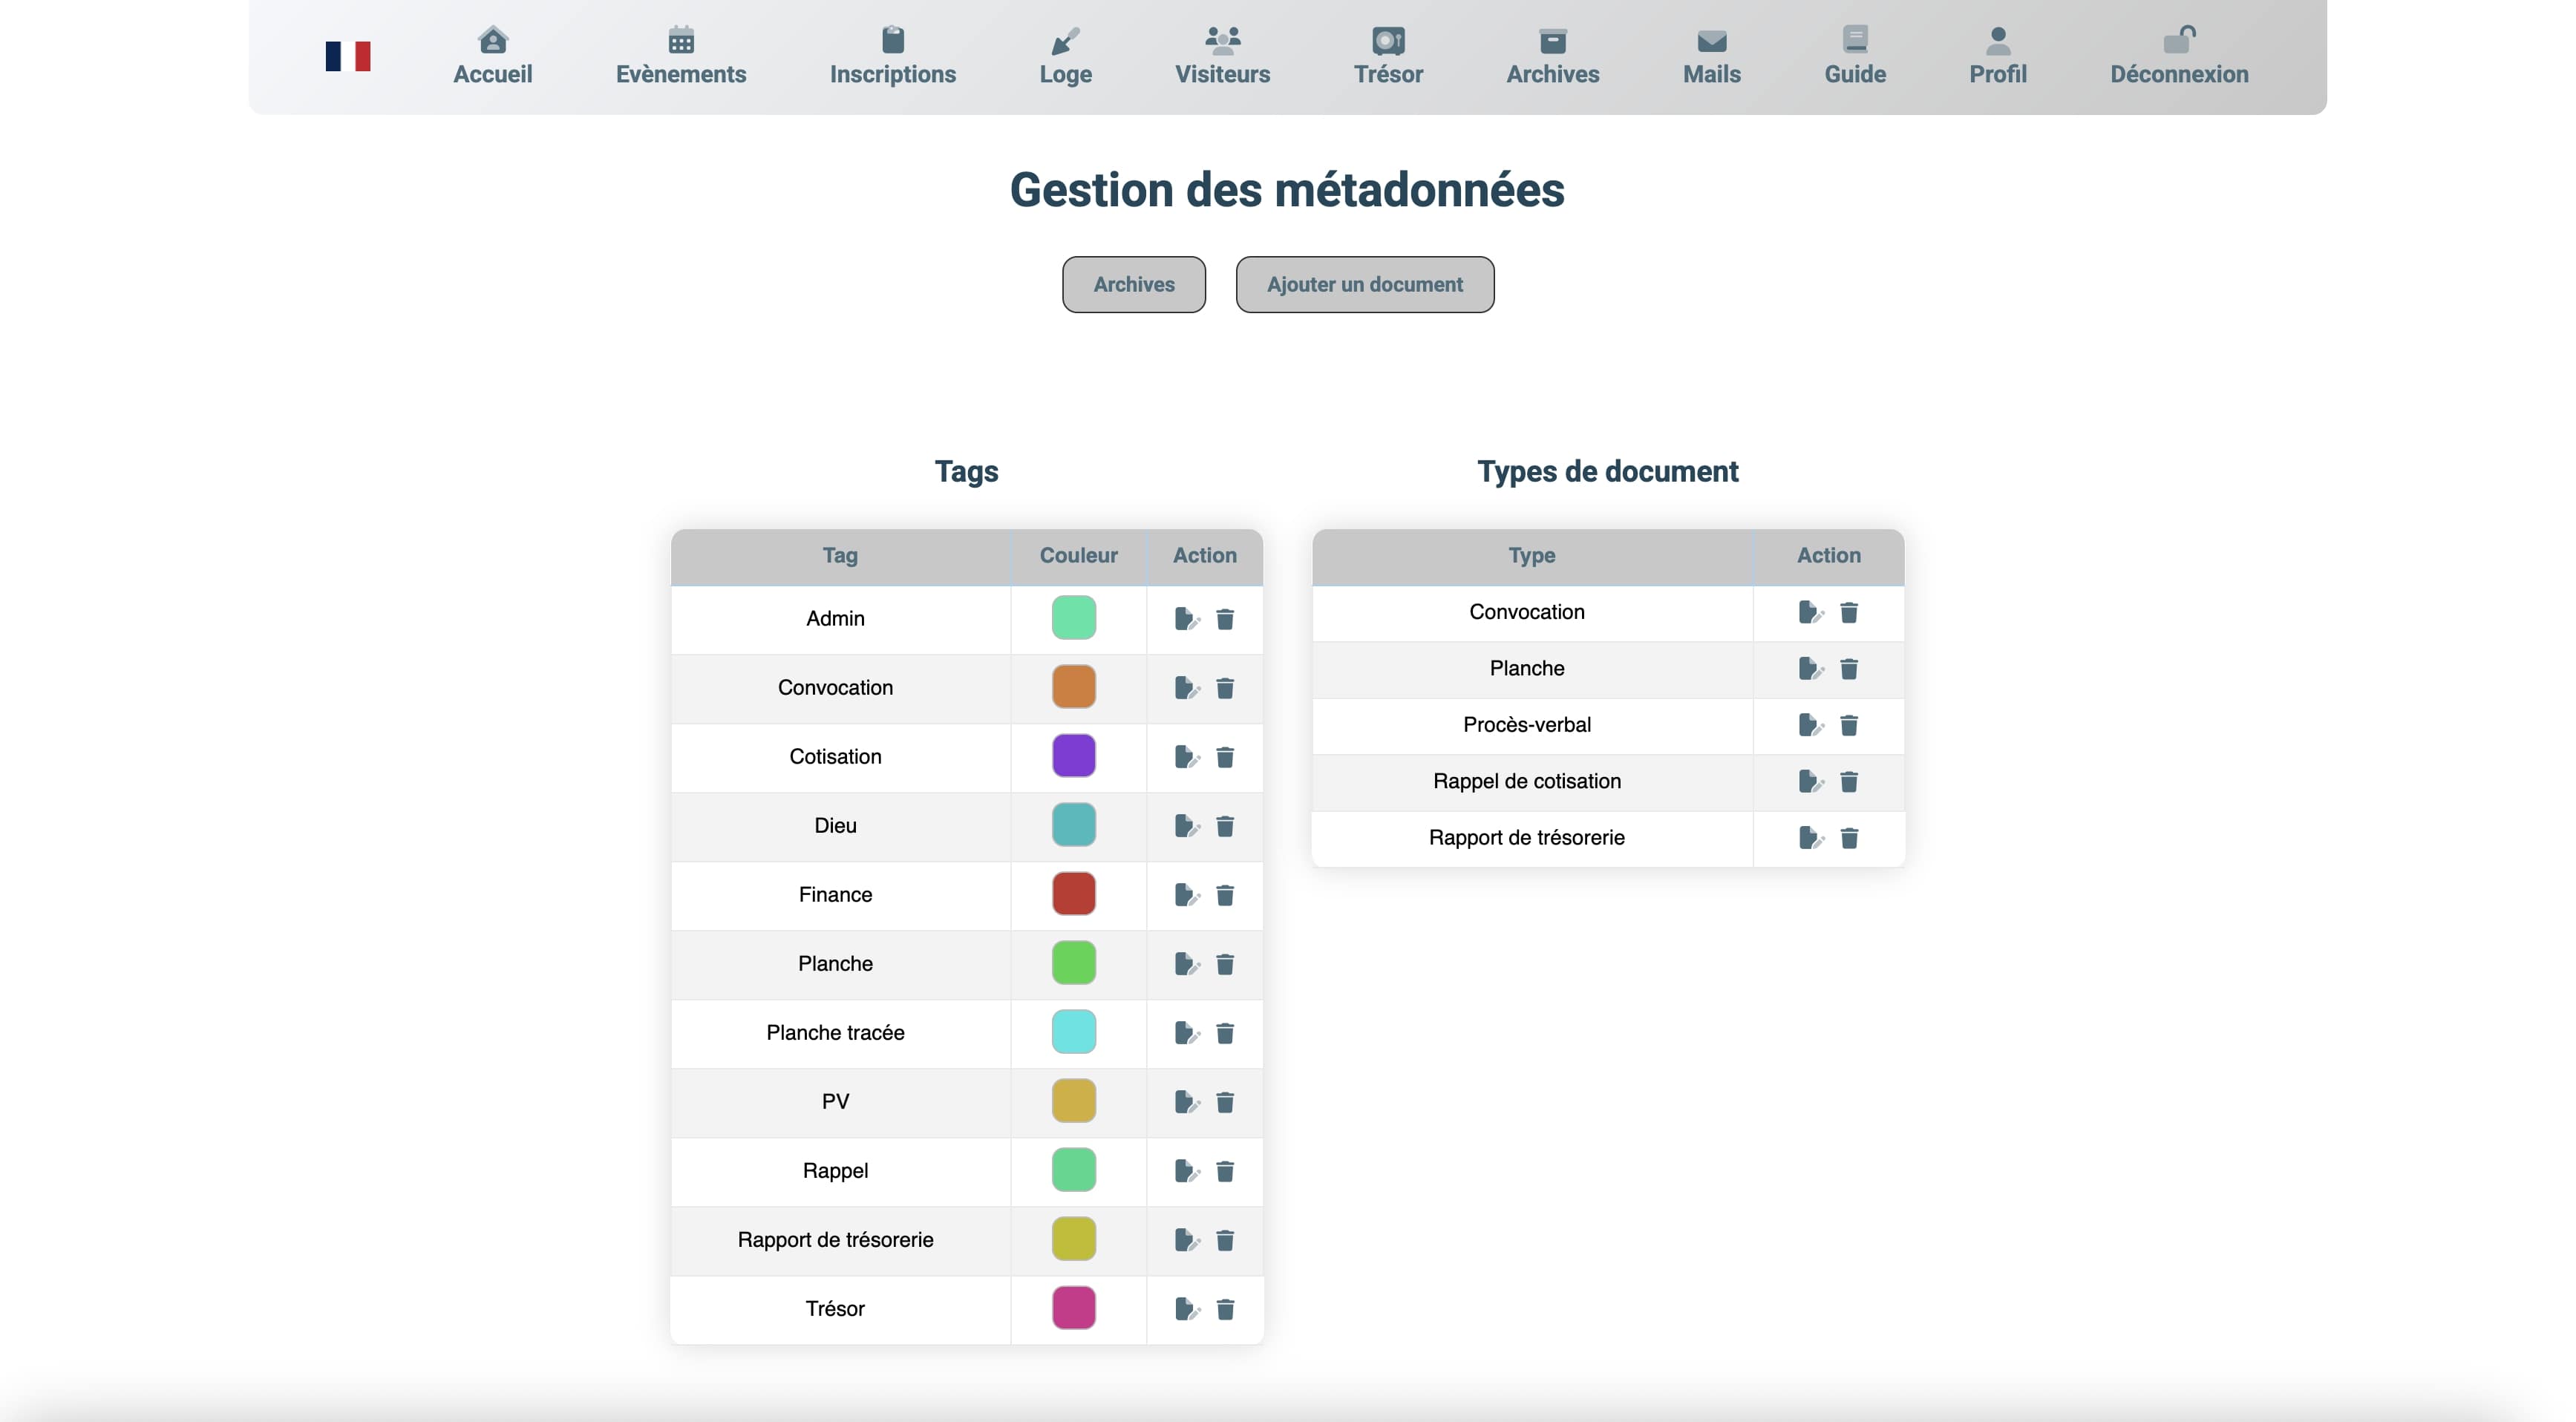Edit the Finance tag
The width and height of the screenshot is (2576, 1422).
tap(1186, 895)
